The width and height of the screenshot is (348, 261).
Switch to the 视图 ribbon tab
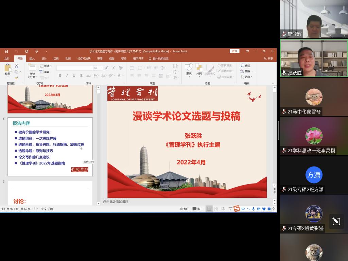(112, 58)
